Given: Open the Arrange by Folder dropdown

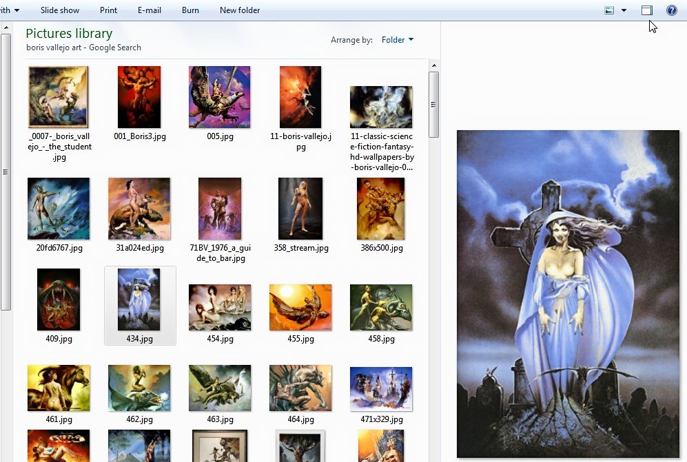Looking at the screenshot, I should pos(398,40).
